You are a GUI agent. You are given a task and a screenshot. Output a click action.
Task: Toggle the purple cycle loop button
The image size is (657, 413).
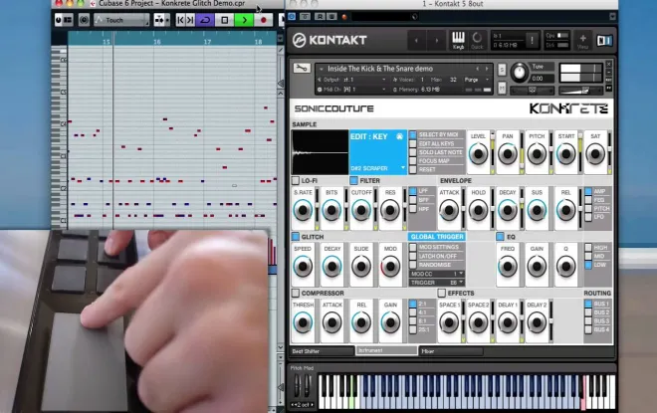pyautogui.click(x=205, y=20)
